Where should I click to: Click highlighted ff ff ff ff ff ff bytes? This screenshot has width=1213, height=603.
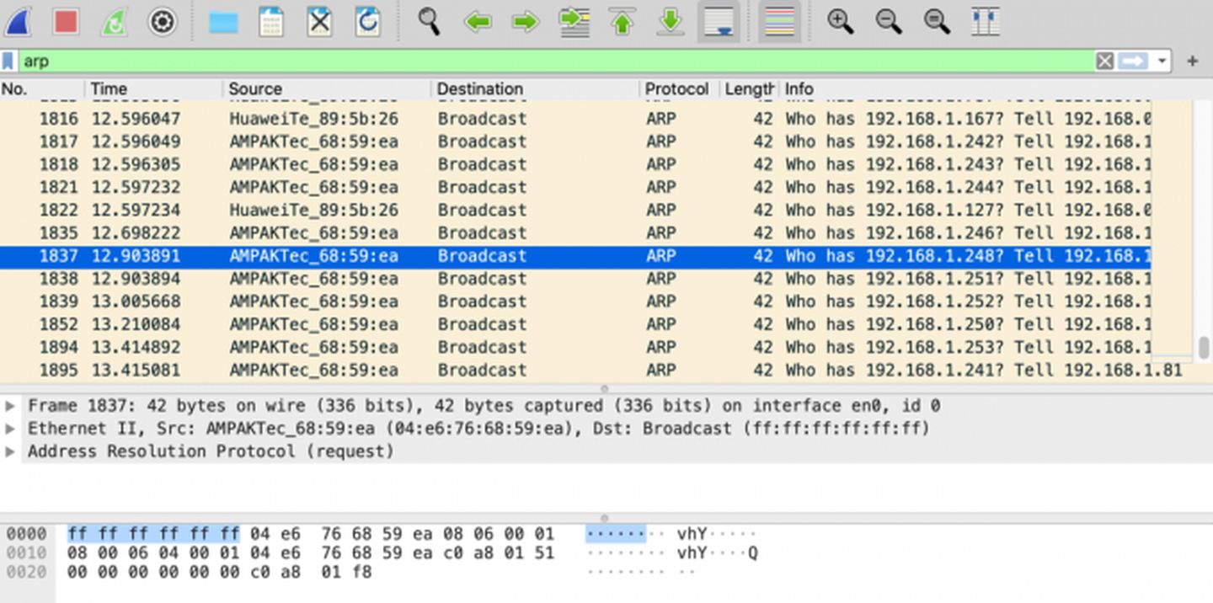153,534
